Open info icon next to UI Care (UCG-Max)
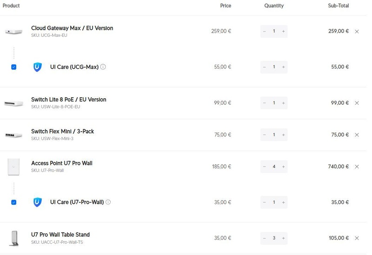 point(103,67)
